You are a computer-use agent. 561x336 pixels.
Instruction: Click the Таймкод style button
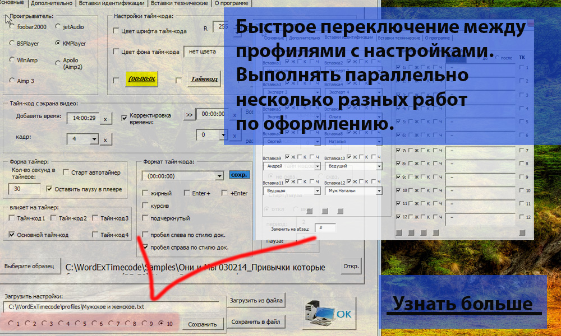coord(204,79)
